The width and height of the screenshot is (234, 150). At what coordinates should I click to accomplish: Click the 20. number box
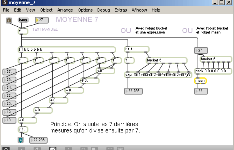click(9, 104)
